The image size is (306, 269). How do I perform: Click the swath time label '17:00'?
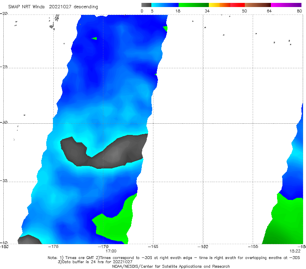(x=111, y=251)
